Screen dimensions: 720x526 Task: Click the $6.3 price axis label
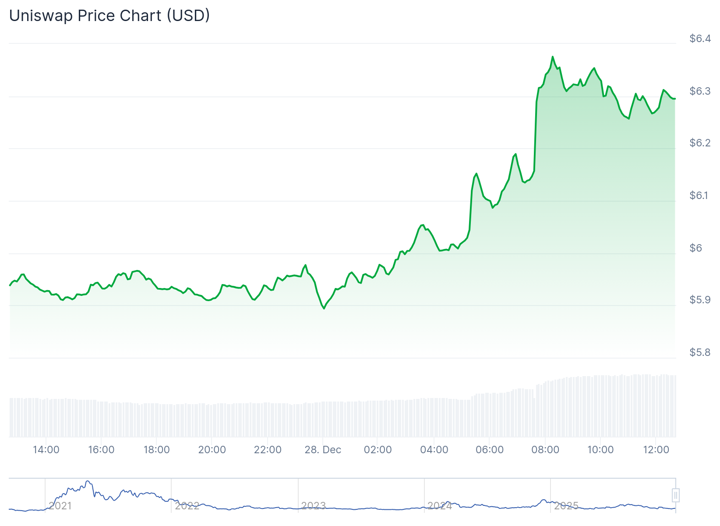[700, 91]
